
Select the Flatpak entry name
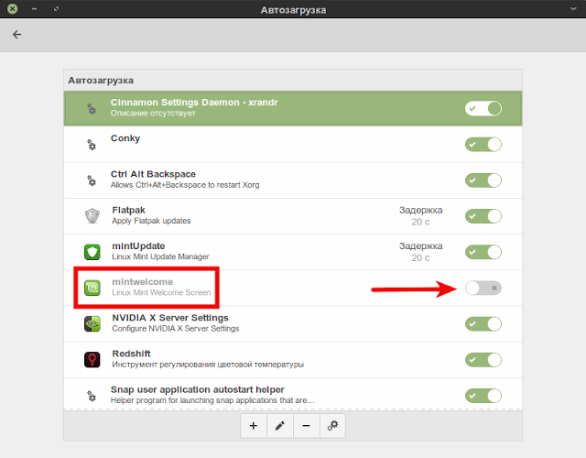[128, 210]
